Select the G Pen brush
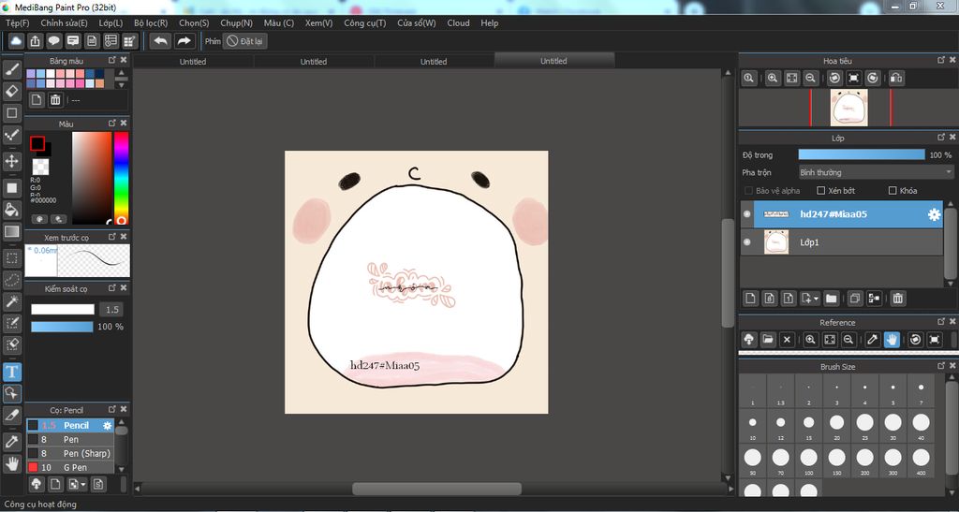This screenshot has width=959, height=512. pos(69,467)
